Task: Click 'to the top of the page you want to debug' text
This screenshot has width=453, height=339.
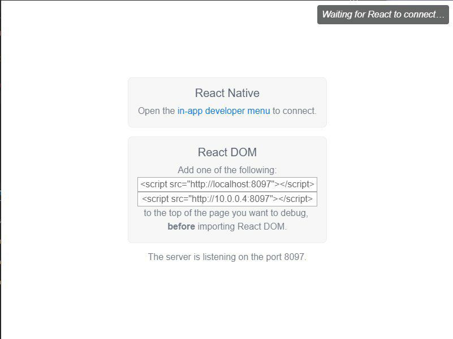Action: click(226, 213)
